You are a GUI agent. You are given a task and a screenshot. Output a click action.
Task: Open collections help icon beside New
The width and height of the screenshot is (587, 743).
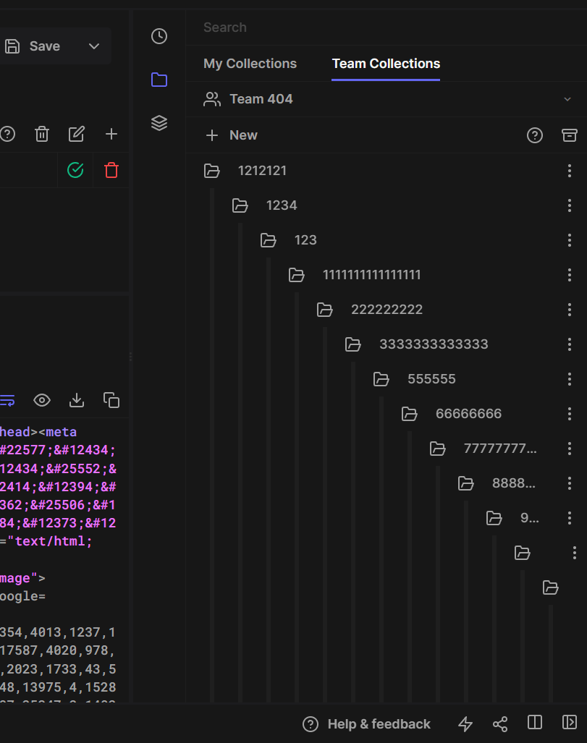click(x=535, y=135)
